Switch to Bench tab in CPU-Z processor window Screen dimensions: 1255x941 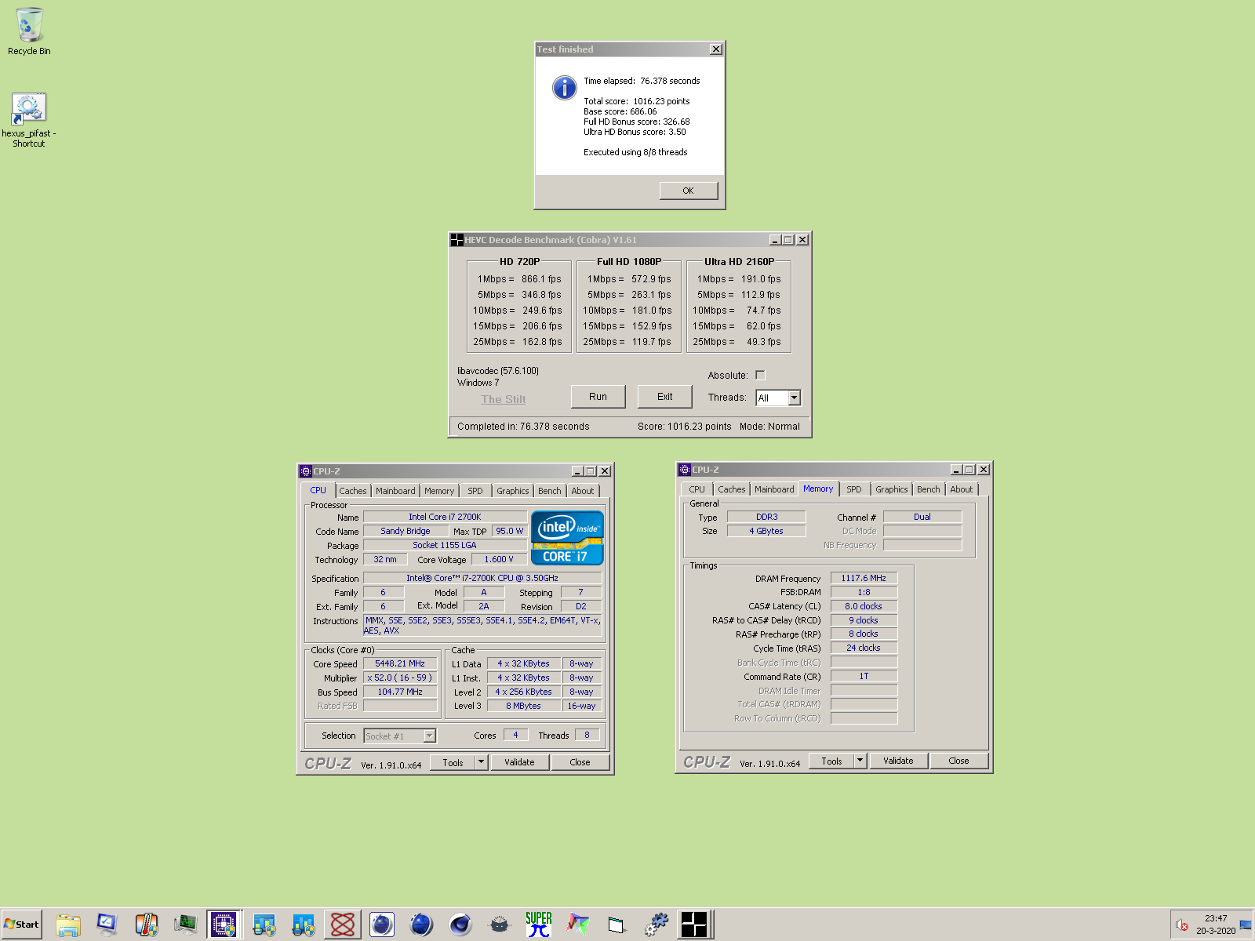550,491
